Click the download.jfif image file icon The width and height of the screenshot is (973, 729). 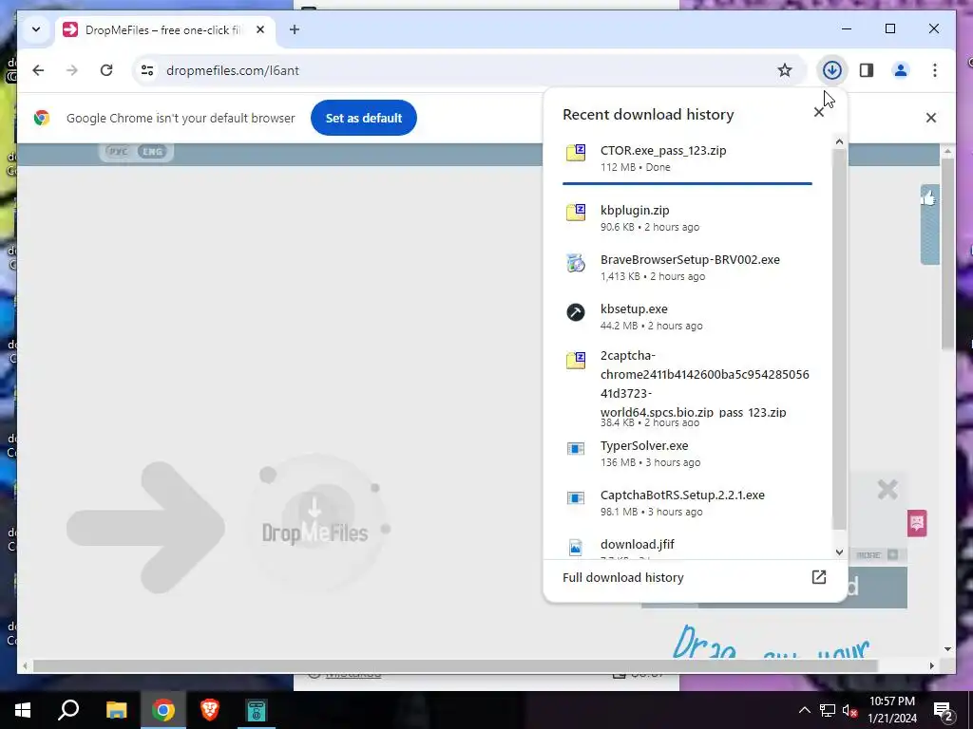click(575, 548)
